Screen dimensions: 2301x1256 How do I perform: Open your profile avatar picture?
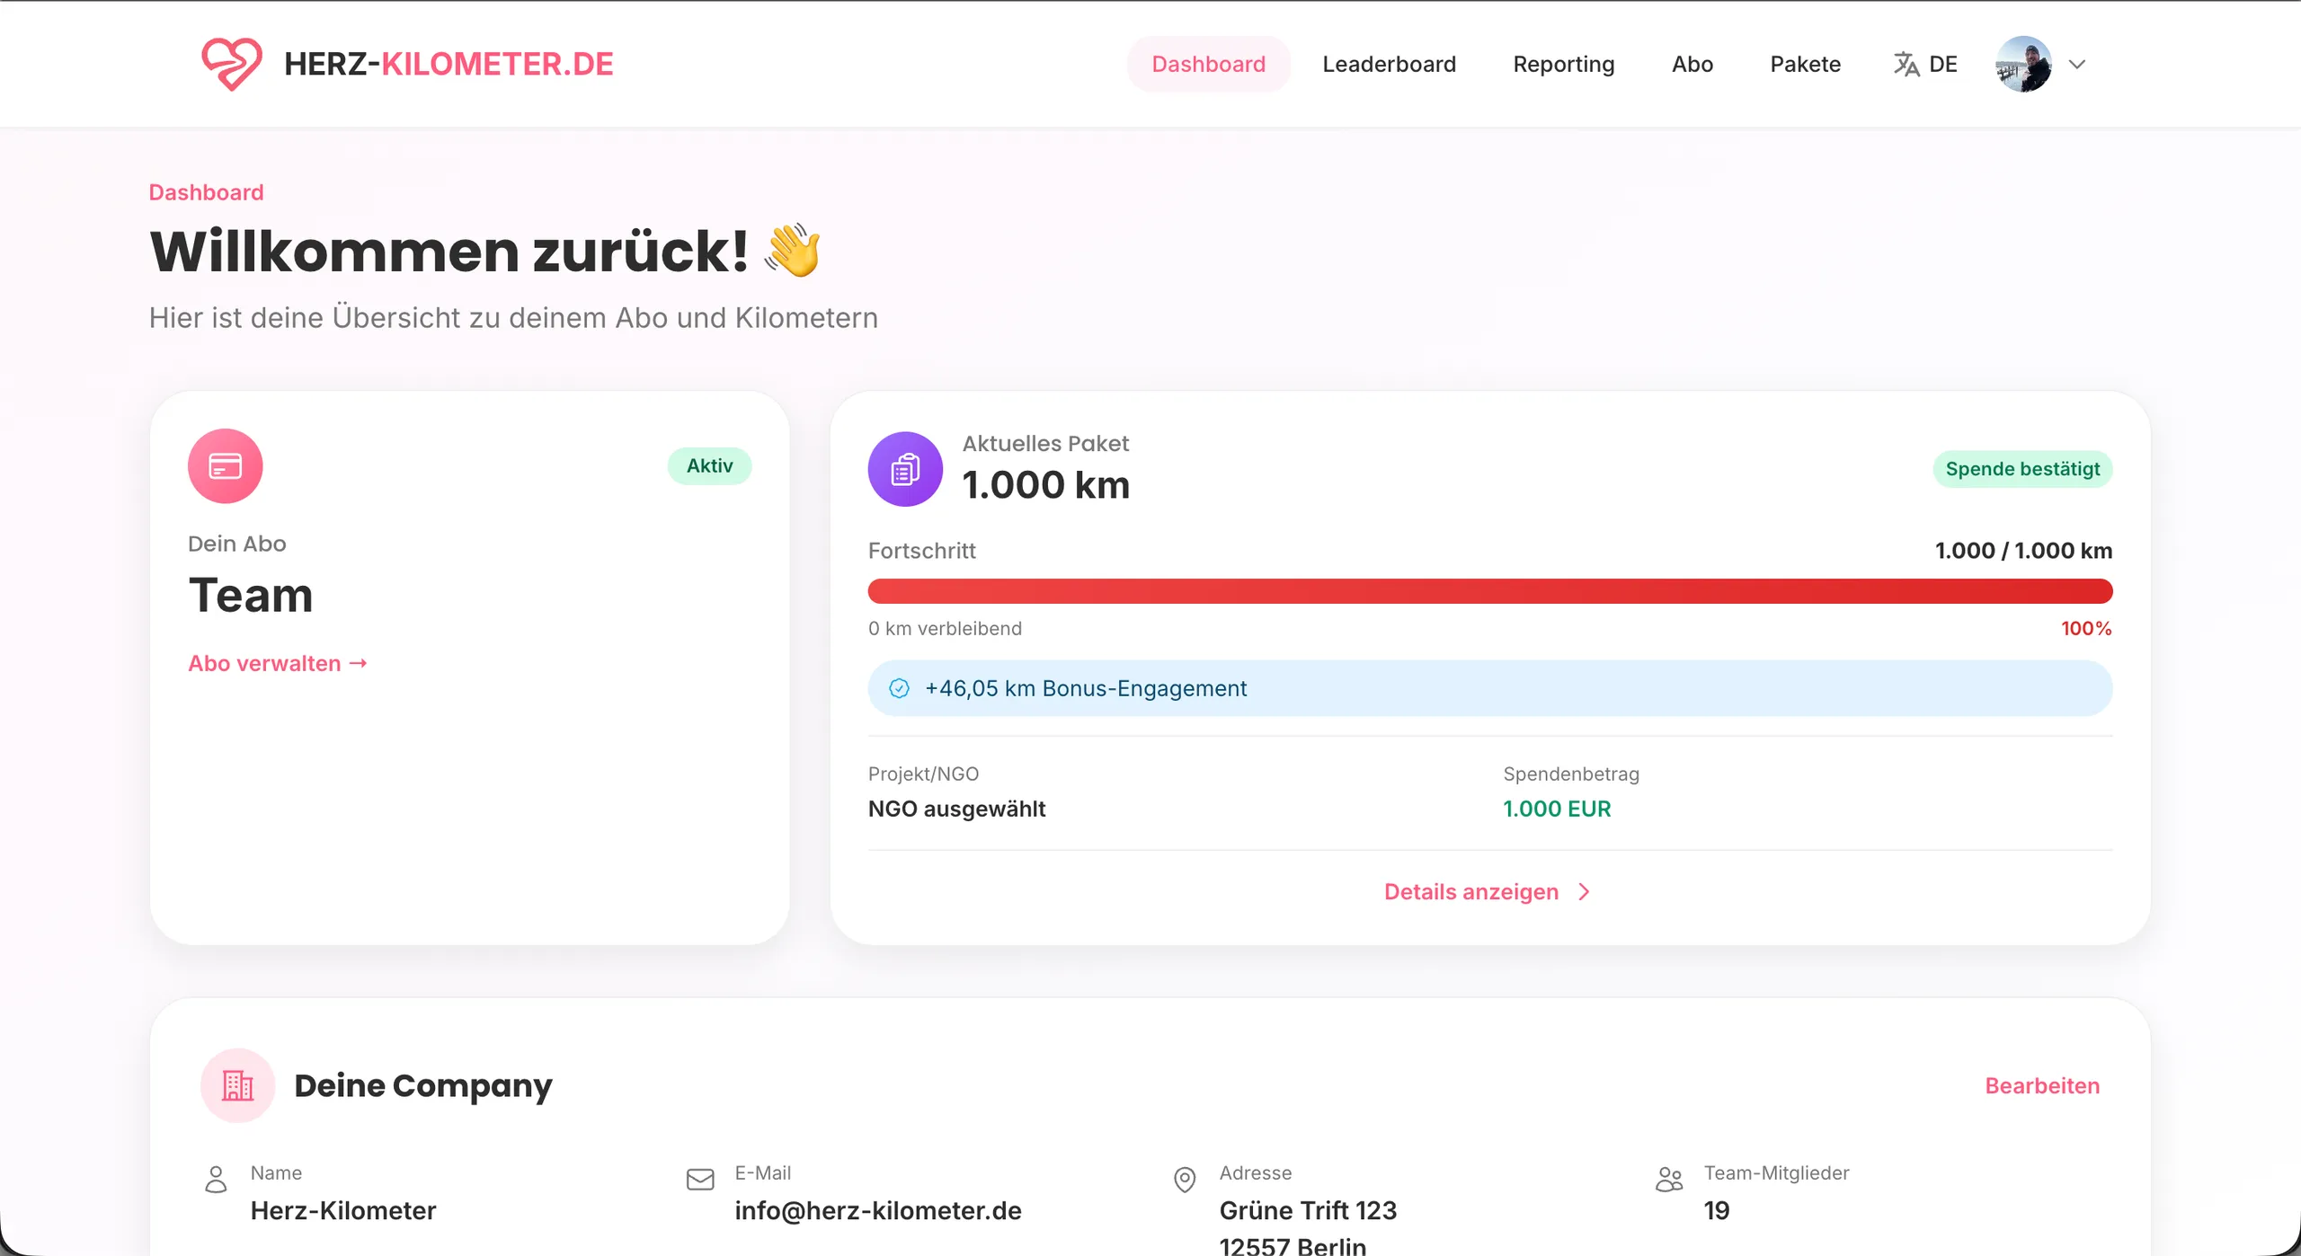[2024, 63]
